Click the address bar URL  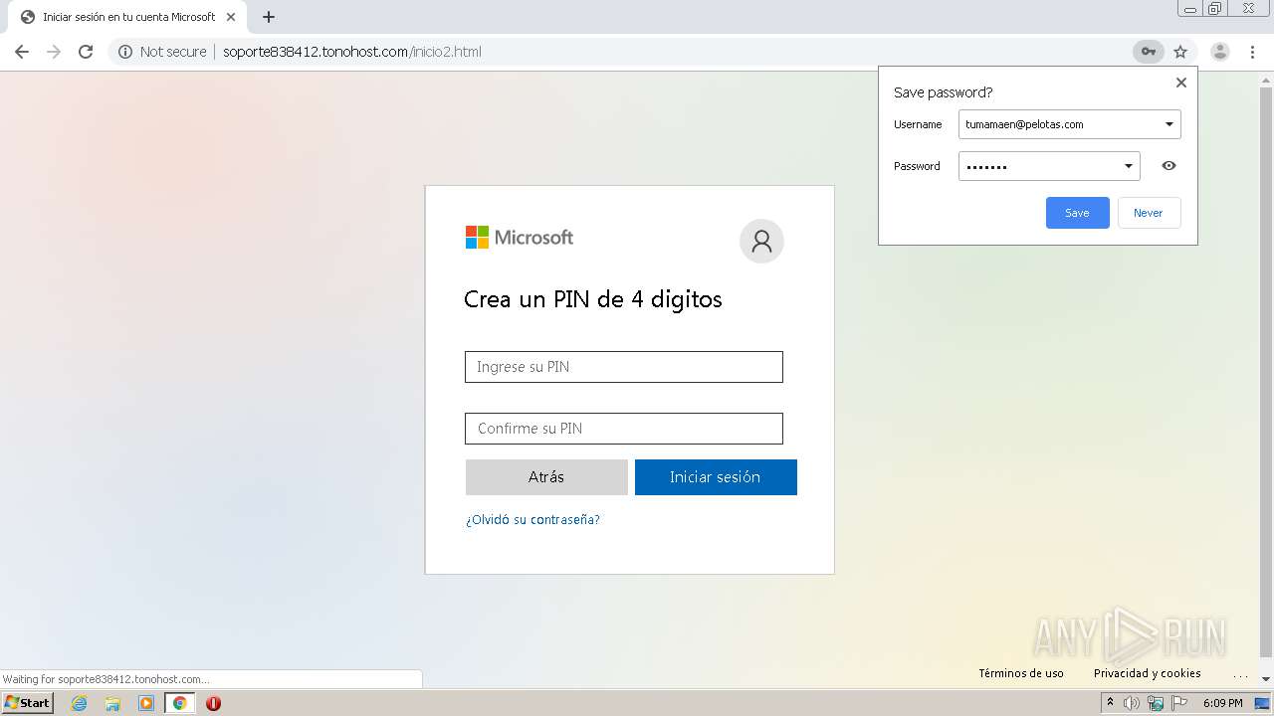[351, 52]
